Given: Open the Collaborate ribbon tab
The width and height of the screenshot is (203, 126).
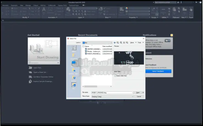Looking at the screenshot, I should pyautogui.click(x=52, y=5).
